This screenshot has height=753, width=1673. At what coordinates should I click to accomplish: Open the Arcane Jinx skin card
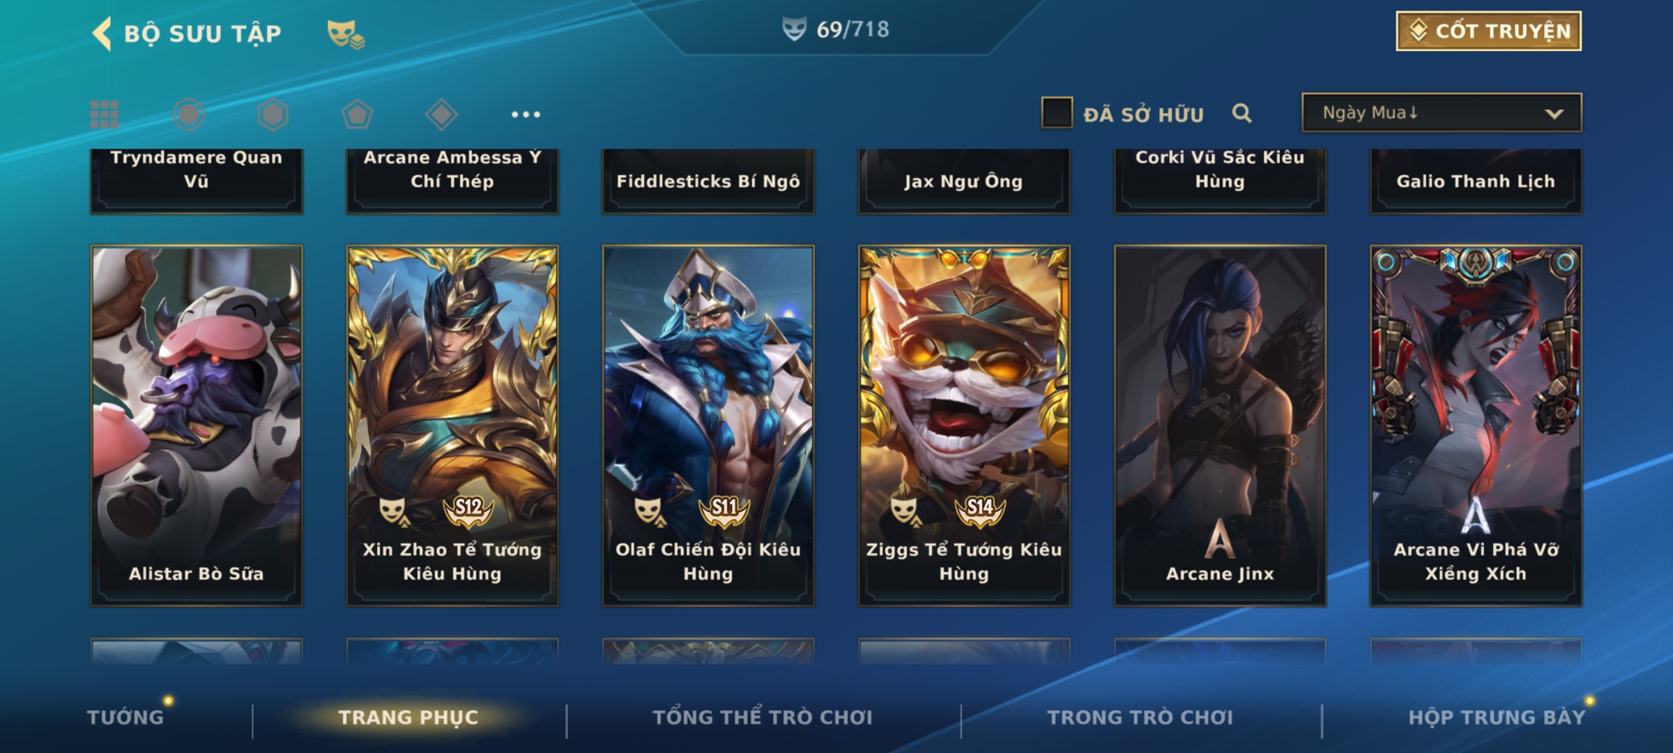coord(1220,425)
